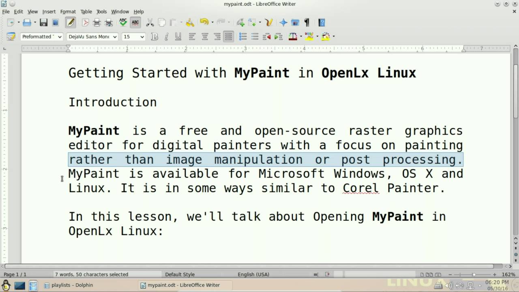519x292 pixels.
Task: Click the 162% zoom level
Action: [x=508, y=275]
